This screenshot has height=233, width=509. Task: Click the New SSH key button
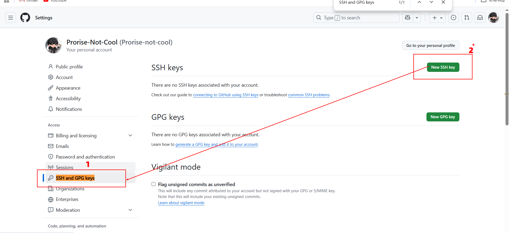click(x=443, y=67)
